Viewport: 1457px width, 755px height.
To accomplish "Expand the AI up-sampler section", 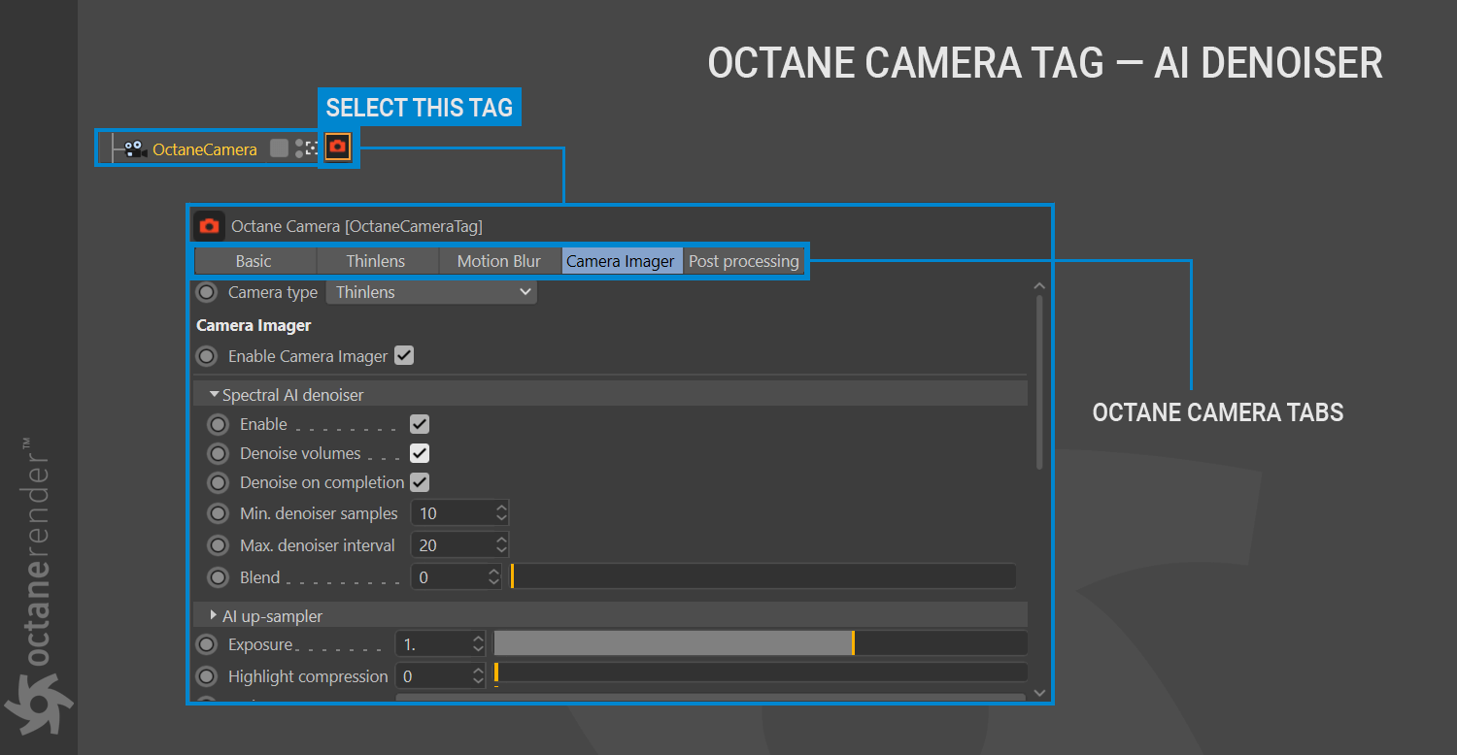I will point(214,615).
